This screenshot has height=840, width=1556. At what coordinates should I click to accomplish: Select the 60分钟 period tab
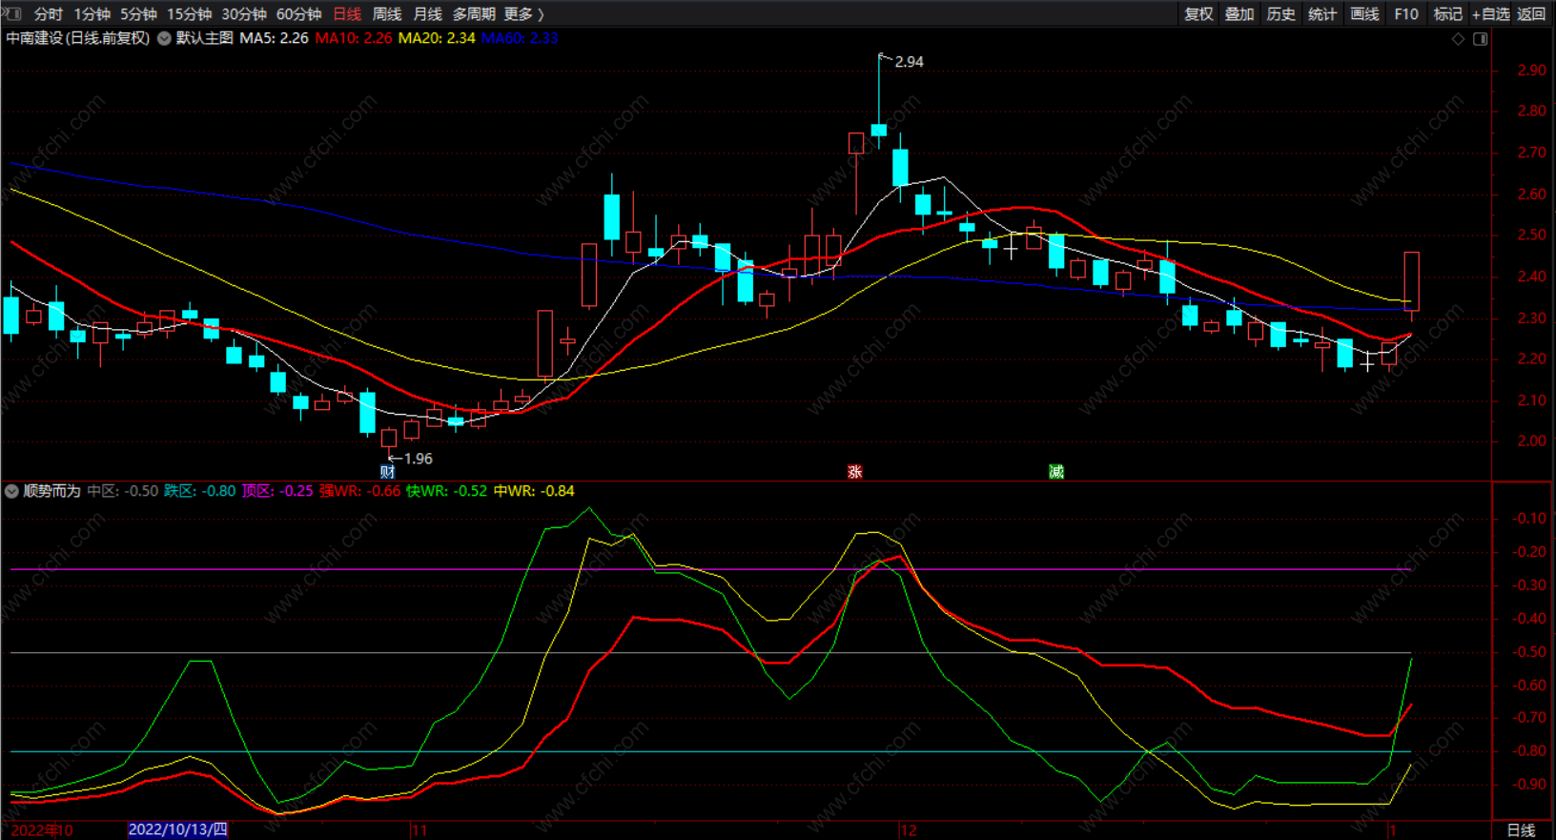299,14
